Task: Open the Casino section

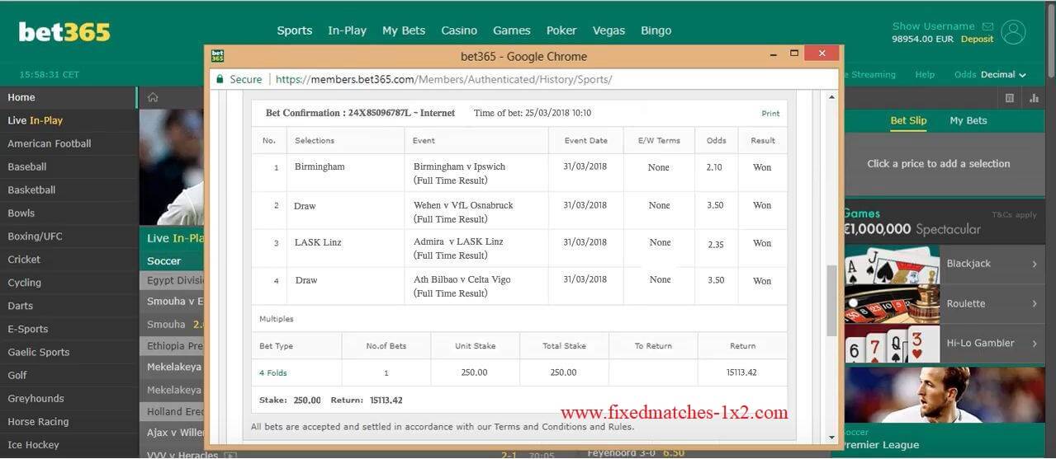Action: point(459,30)
